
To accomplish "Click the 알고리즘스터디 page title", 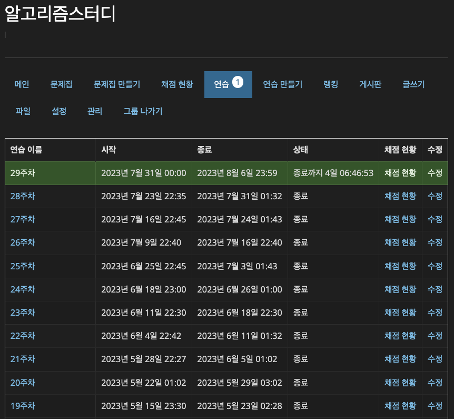I will point(60,14).
